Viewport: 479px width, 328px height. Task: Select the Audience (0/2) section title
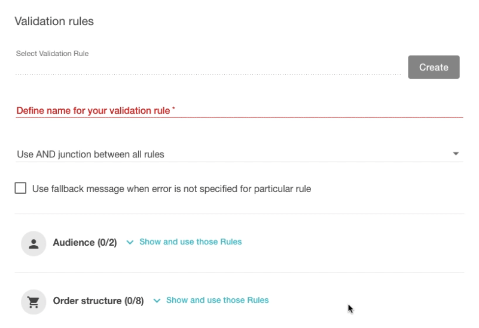click(85, 243)
